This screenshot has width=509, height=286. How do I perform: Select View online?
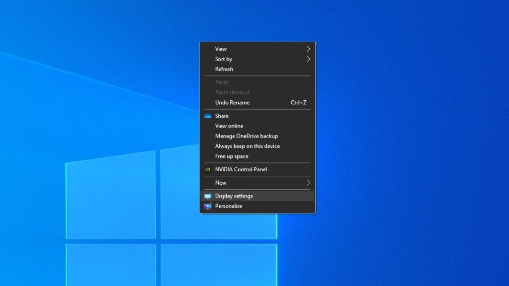tap(257, 126)
